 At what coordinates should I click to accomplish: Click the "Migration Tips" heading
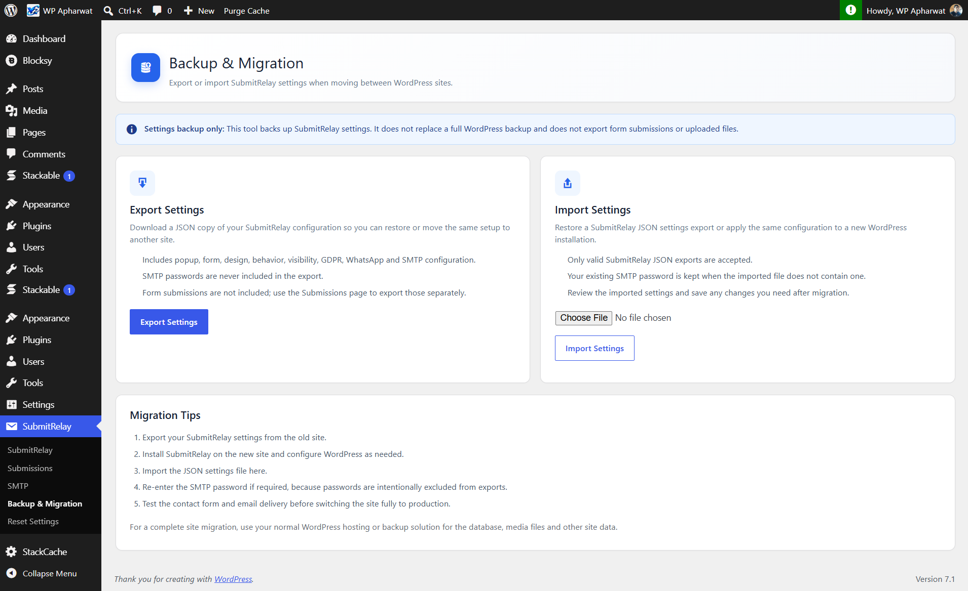pyautogui.click(x=165, y=415)
